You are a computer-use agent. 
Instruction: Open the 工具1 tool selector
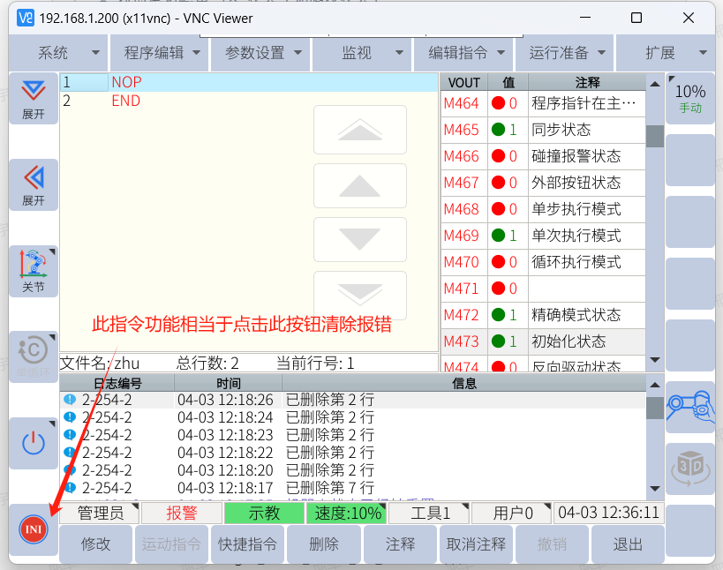[429, 513]
